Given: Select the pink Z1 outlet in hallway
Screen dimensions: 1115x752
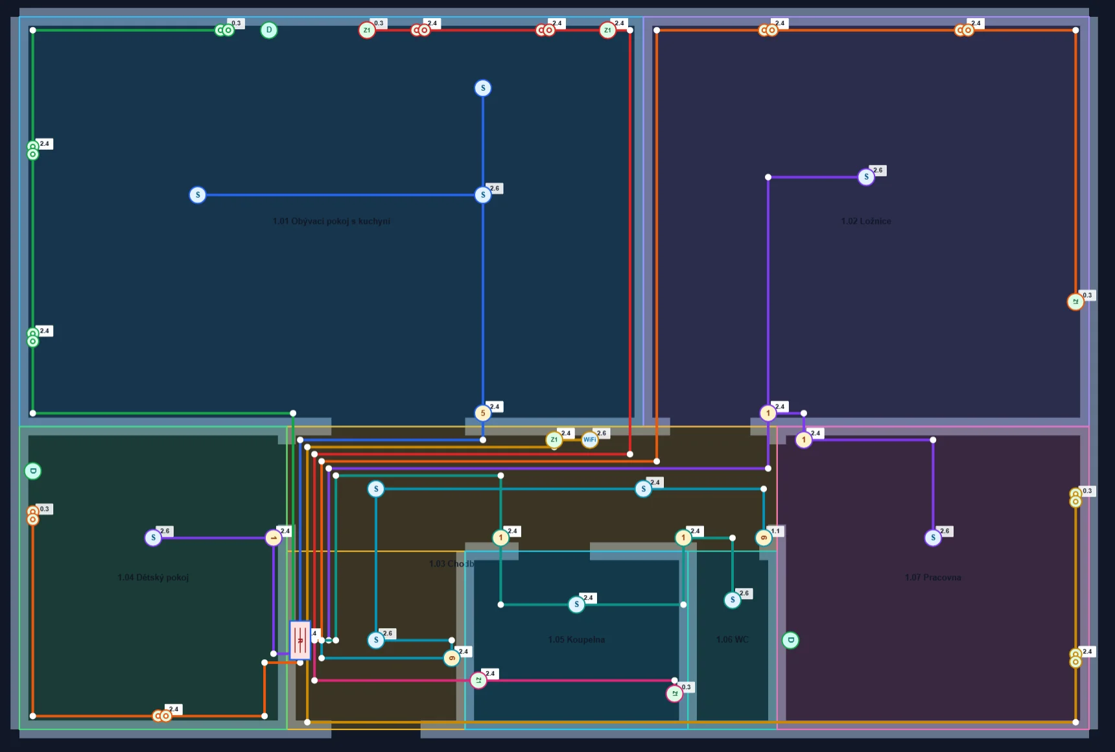Looking at the screenshot, I should tap(478, 680).
